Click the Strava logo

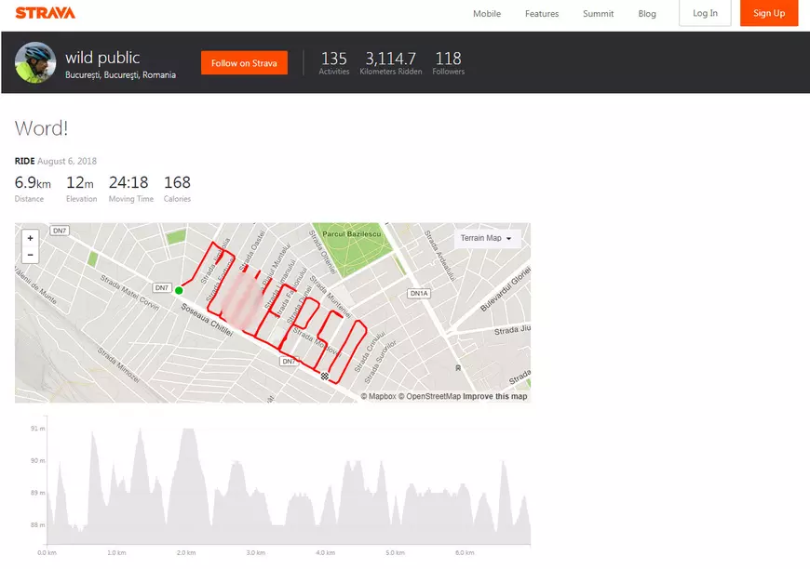point(46,13)
